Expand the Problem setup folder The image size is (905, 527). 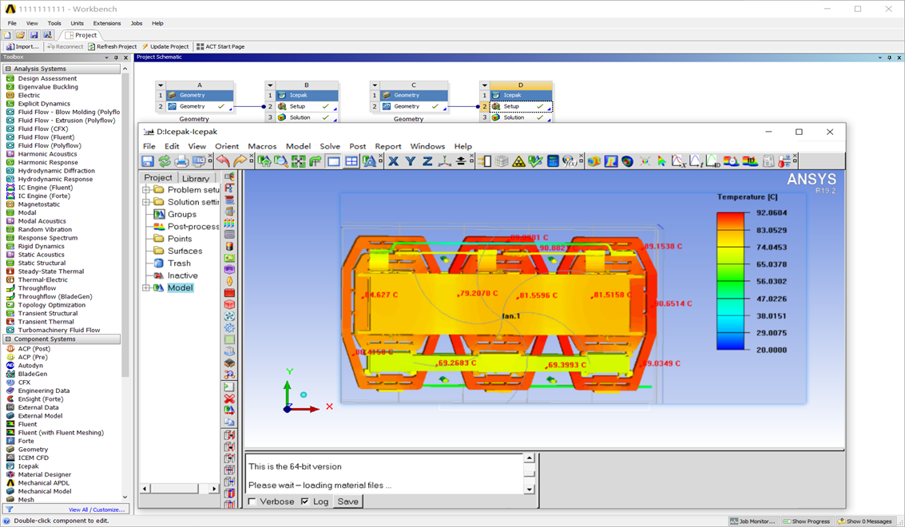(146, 190)
